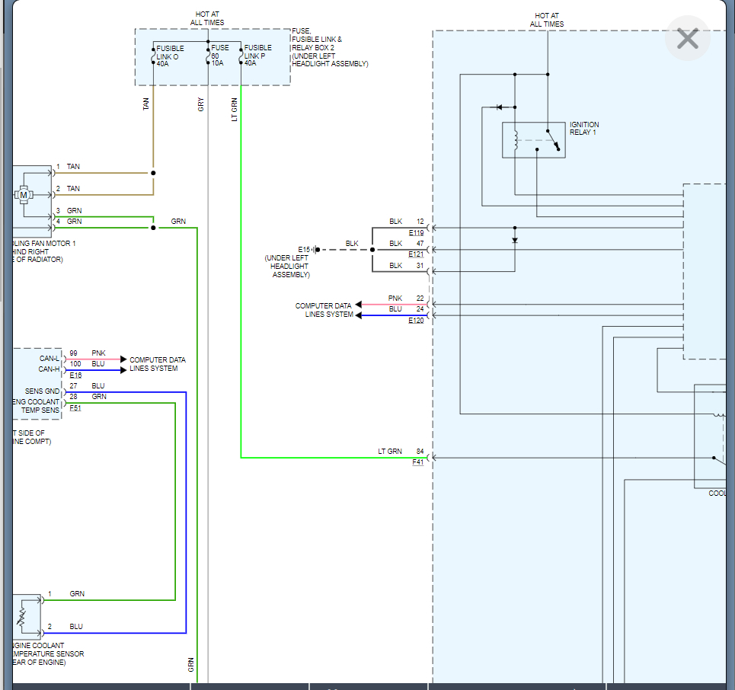735x690 pixels.
Task: Close the wiring diagram viewer
Action: pos(687,39)
